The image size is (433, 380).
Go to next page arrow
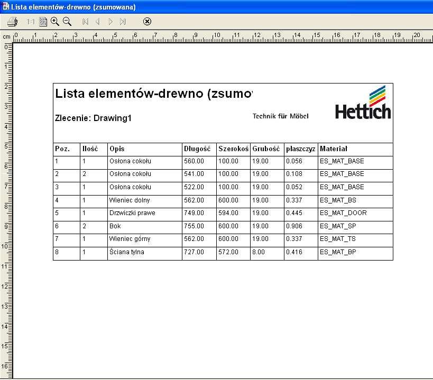click(110, 22)
